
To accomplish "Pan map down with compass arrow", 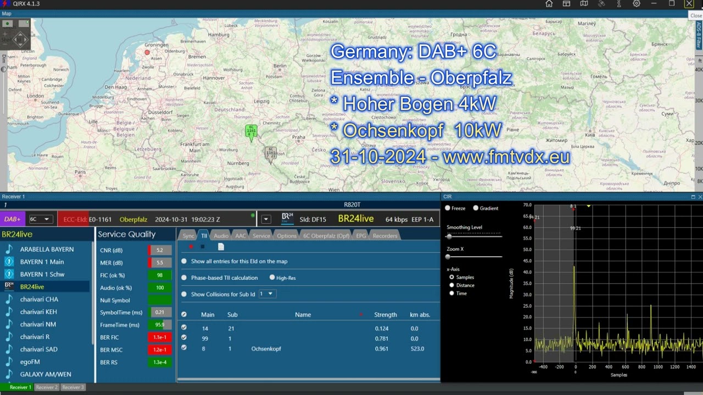I will point(20,46).
